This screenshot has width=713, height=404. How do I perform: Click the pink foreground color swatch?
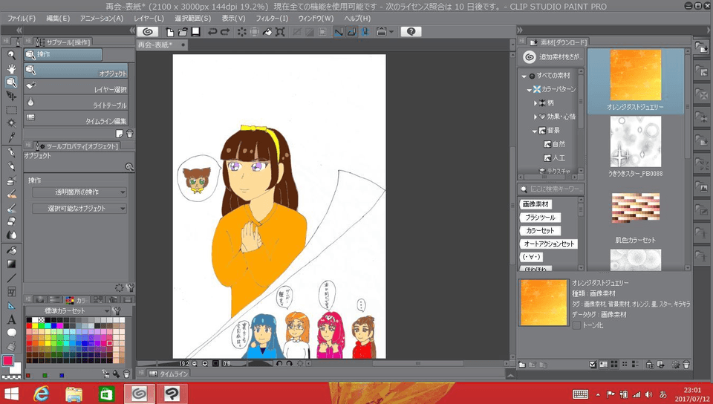point(8,361)
